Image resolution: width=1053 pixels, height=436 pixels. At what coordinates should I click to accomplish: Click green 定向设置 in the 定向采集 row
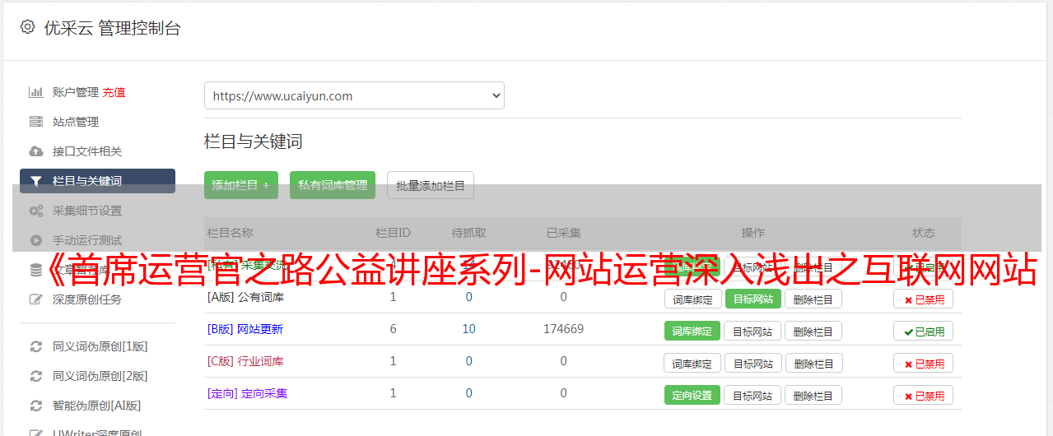692,395
